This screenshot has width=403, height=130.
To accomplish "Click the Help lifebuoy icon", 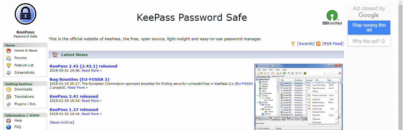I will click(9, 120).
